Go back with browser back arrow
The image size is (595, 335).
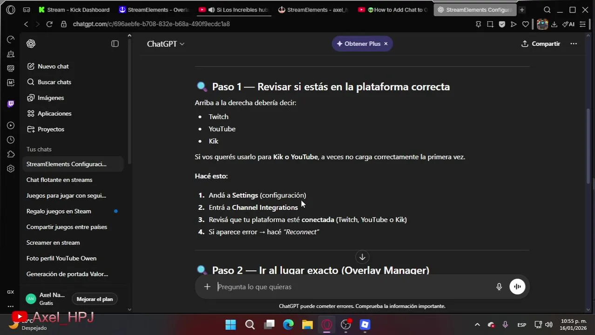pos(26,24)
